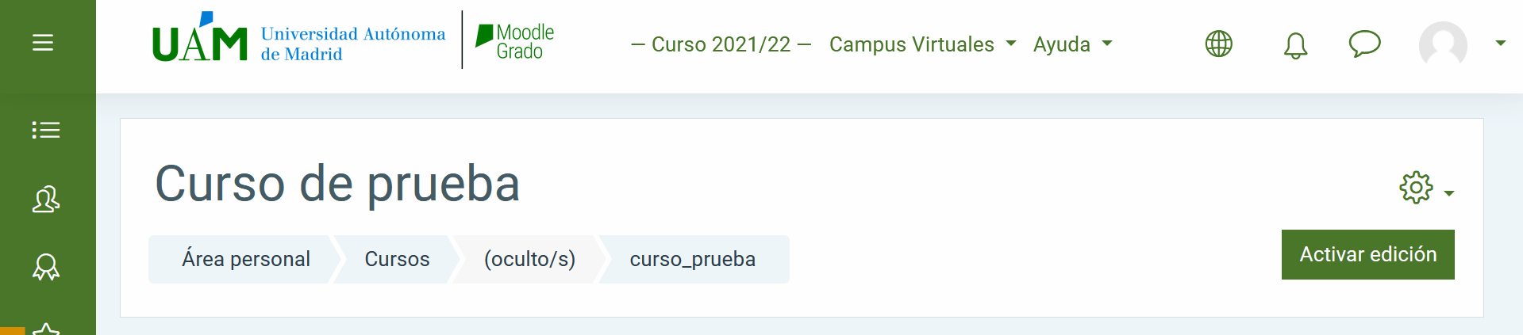Open the Badges ribbon icon
This screenshot has width=1523, height=335.
pyautogui.click(x=46, y=267)
